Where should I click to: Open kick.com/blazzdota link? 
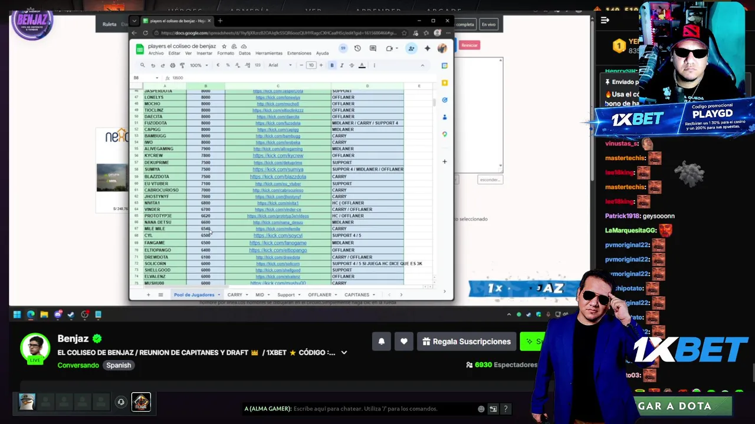[x=278, y=177]
